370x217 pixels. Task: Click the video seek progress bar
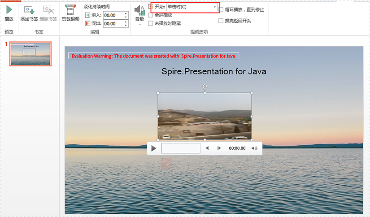coord(181,148)
